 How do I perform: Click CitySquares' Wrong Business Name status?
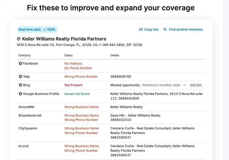click(x=82, y=128)
